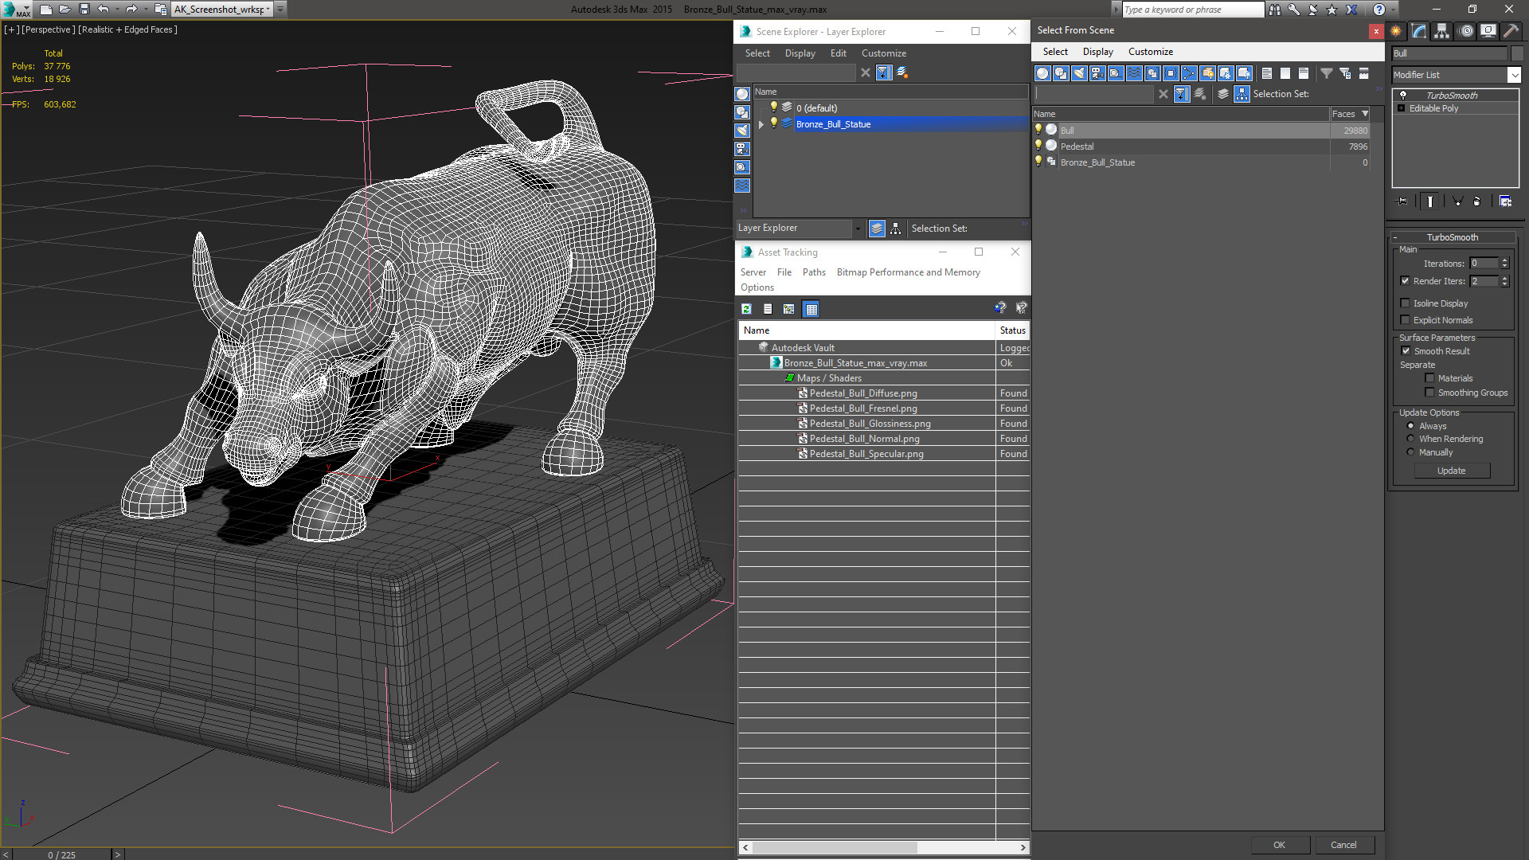Enable the Explicit Normals checkbox
The height and width of the screenshot is (860, 1529).
coord(1405,320)
